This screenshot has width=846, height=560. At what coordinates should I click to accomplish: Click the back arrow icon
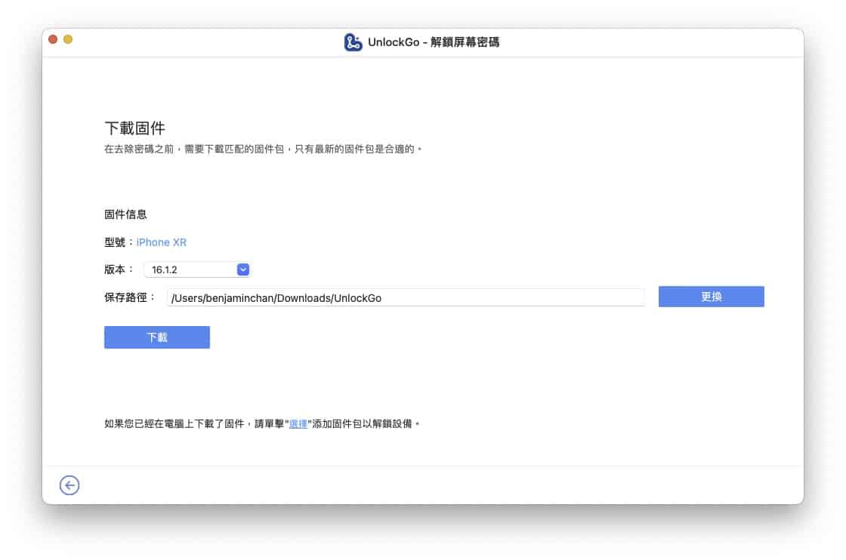point(69,485)
